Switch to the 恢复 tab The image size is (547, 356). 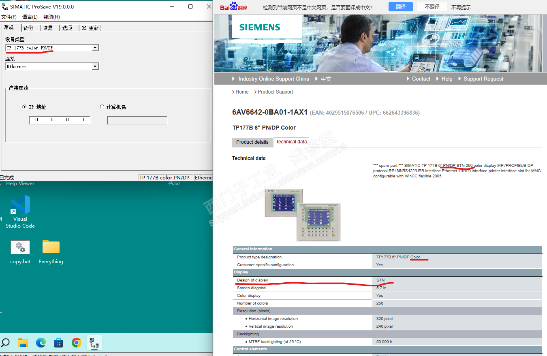coord(48,28)
